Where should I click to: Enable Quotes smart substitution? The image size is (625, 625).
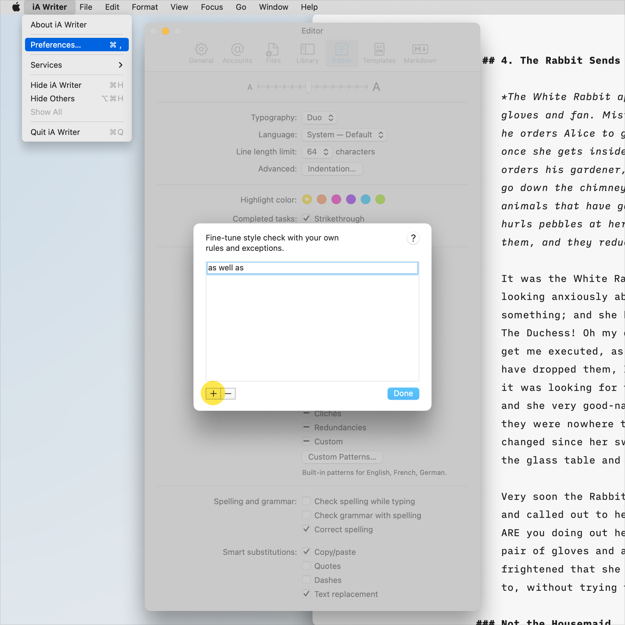point(306,566)
